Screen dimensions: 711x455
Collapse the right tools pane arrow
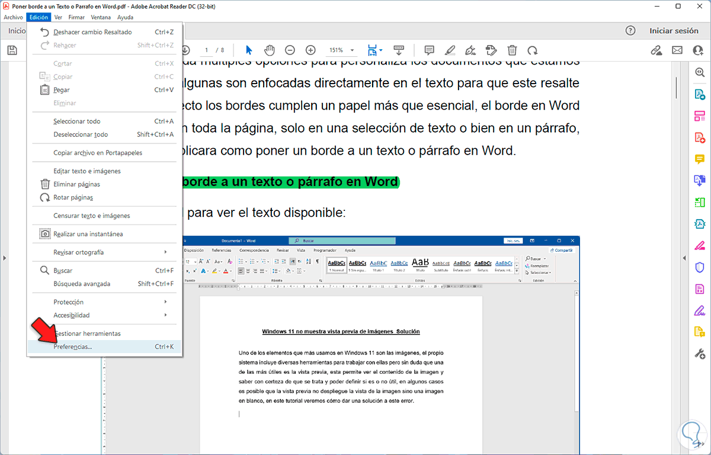(684, 258)
